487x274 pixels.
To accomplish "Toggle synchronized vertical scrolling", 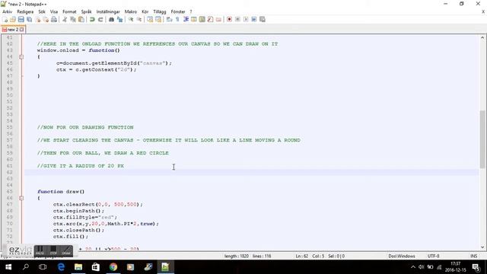I will (x=150, y=19).
